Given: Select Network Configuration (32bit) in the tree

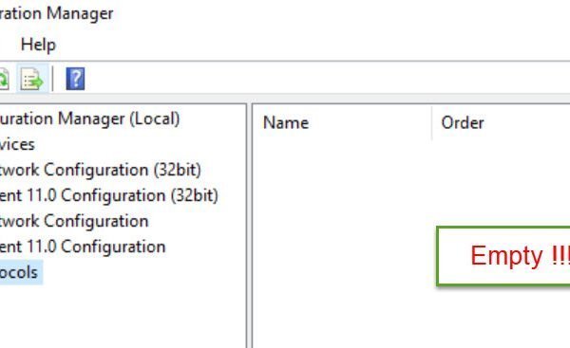Looking at the screenshot, I should pyautogui.click(x=101, y=170).
